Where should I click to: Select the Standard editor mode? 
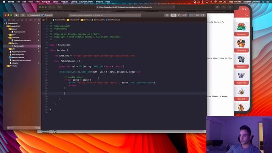173,15
